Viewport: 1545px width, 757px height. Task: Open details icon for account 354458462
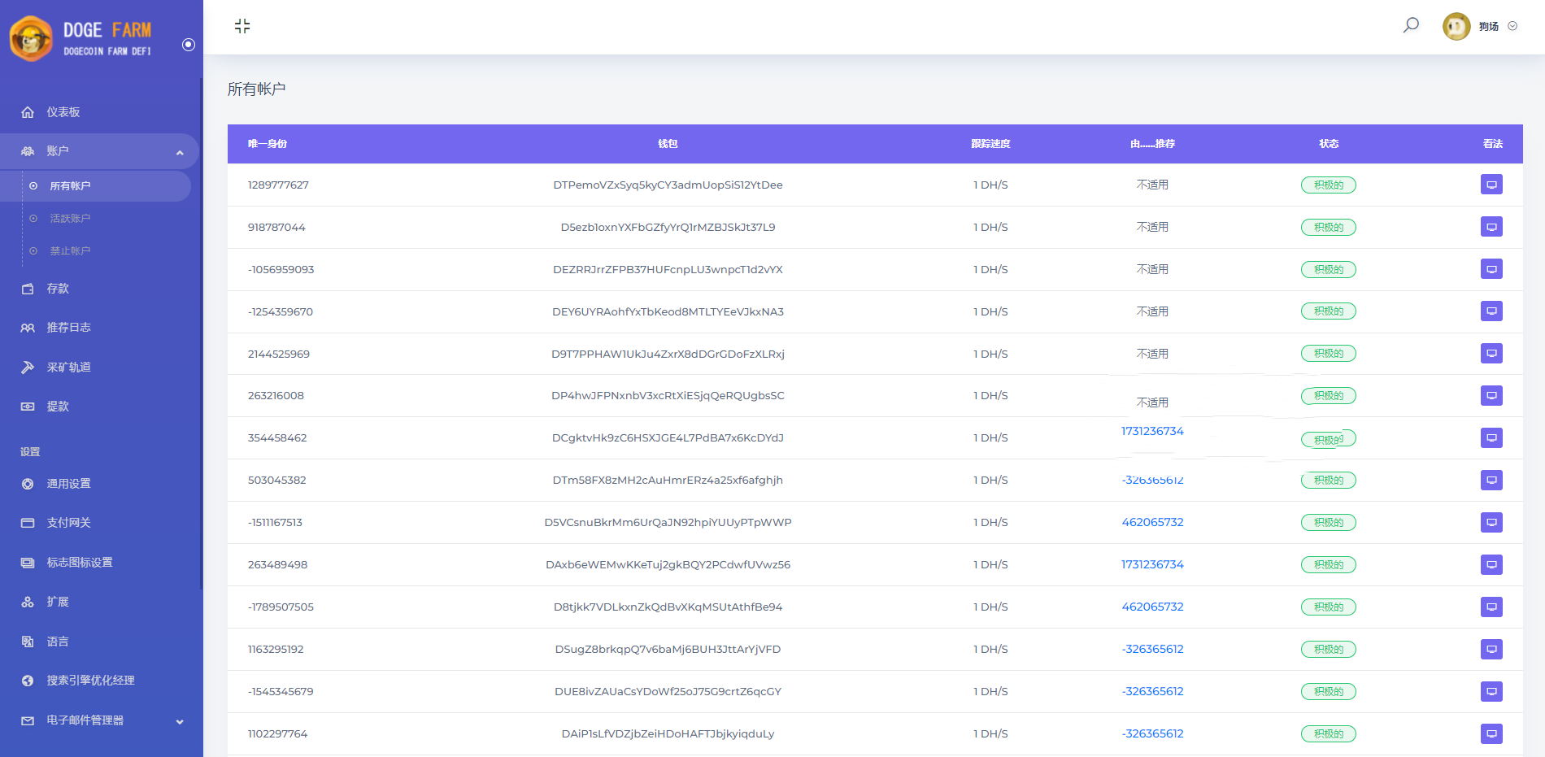point(1491,438)
